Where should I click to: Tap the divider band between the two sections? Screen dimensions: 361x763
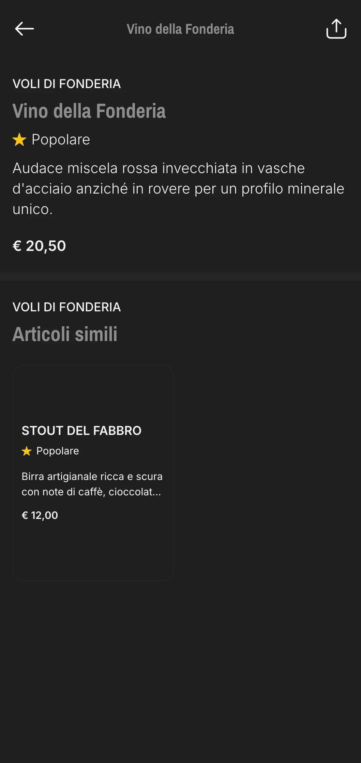pyautogui.click(x=180, y=276)
